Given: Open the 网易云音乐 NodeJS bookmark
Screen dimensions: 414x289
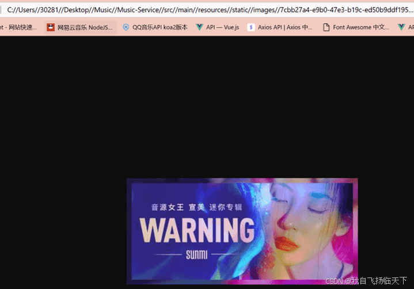Looking at the screenshot, I should 80,27.
